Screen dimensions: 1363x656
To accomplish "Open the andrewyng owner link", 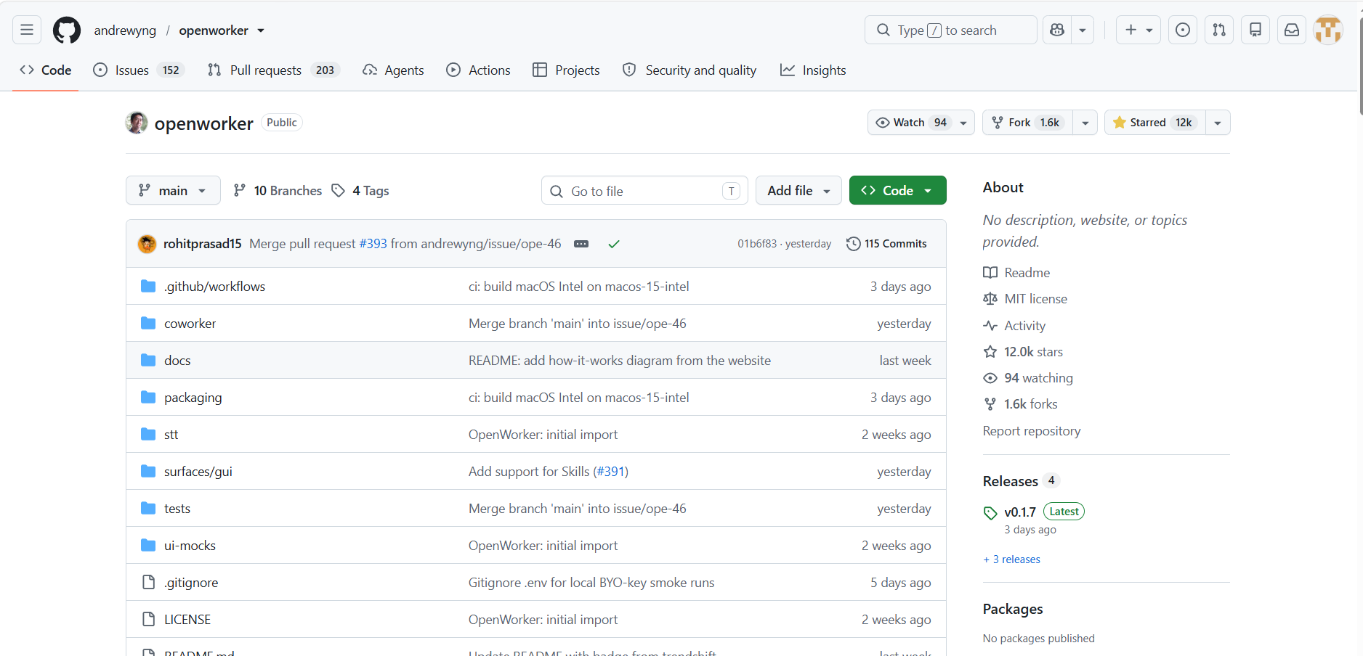I will tap(125, 30).
